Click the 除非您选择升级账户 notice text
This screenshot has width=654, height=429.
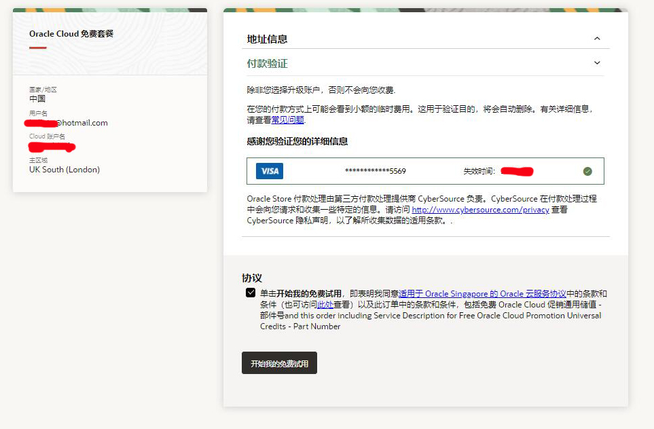tap(321, 90)
